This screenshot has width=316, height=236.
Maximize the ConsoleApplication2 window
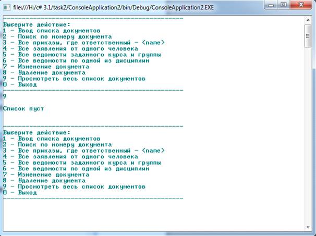(284, 5)
